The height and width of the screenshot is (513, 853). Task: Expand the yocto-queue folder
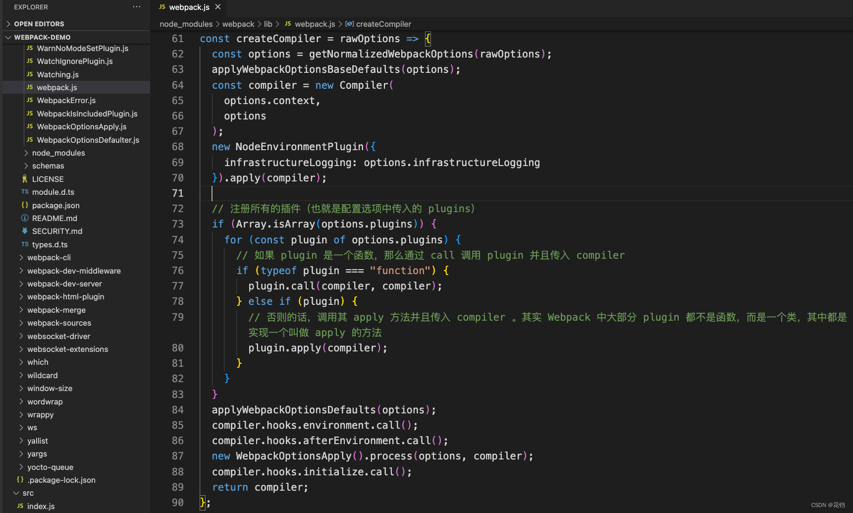tap(50, 467)
